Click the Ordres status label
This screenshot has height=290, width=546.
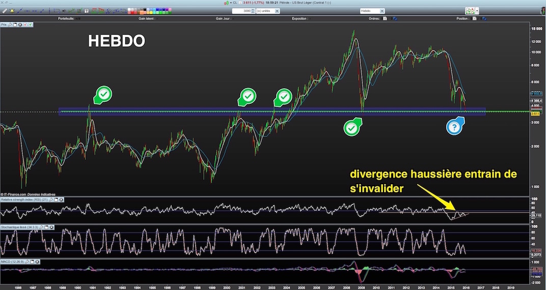point(374,18)
